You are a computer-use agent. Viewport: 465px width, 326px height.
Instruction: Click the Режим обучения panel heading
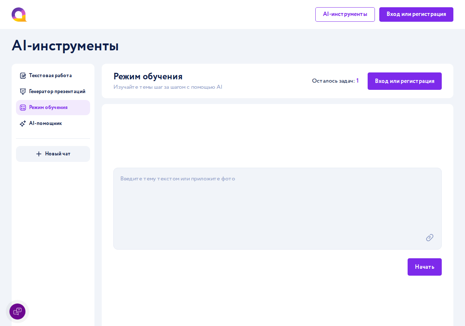tap(148, 76)
